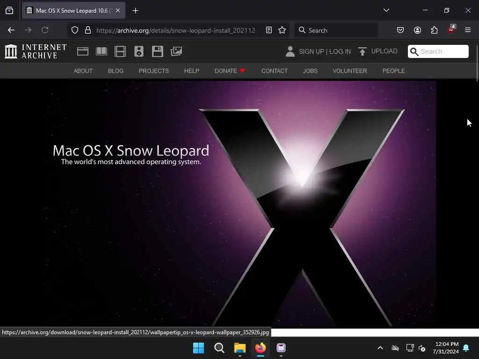Open a new browser tab
Image resolution: width=479 pixels, height=359 pixels.
click(x=135, y=11)
